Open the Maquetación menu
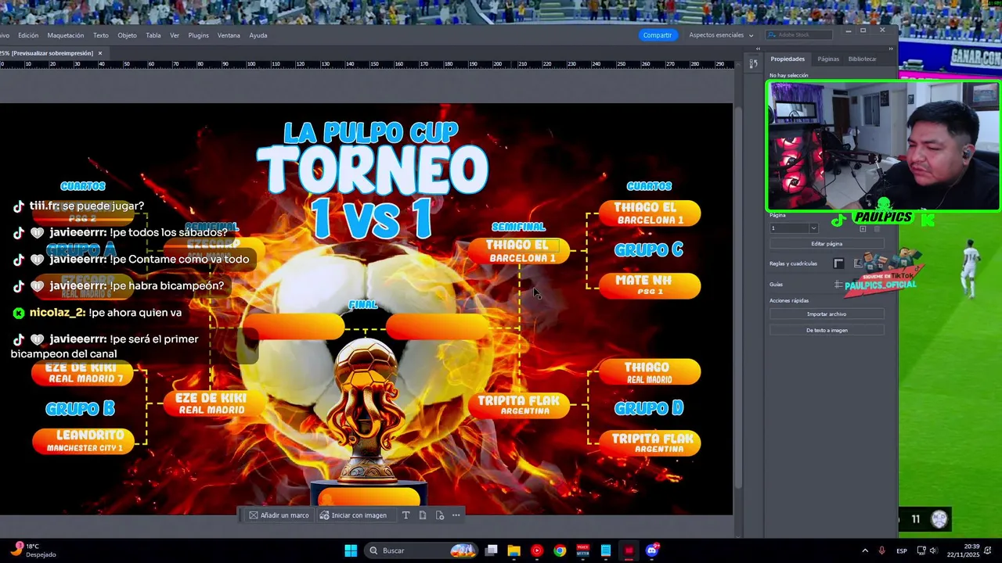Viewport: 1002px width, 563px height. (x=66, y=35)
